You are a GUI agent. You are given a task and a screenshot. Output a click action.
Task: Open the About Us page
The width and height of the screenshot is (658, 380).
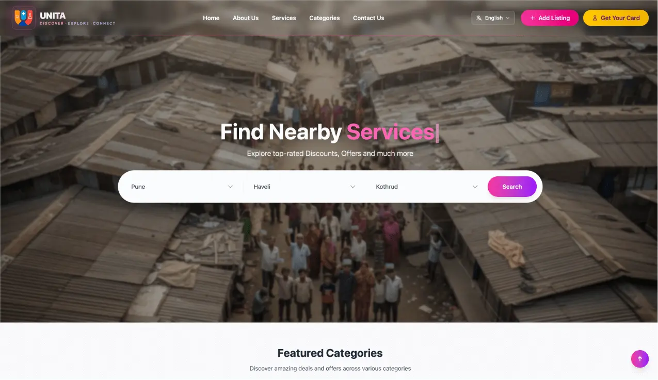pyautogui.click(x=246, y=18)
